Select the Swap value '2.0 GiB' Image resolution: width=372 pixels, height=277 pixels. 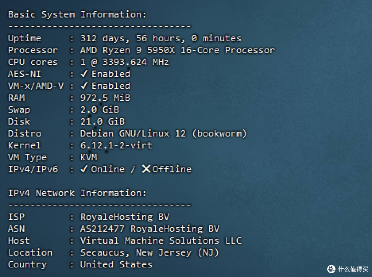click(x=100, y=110)
